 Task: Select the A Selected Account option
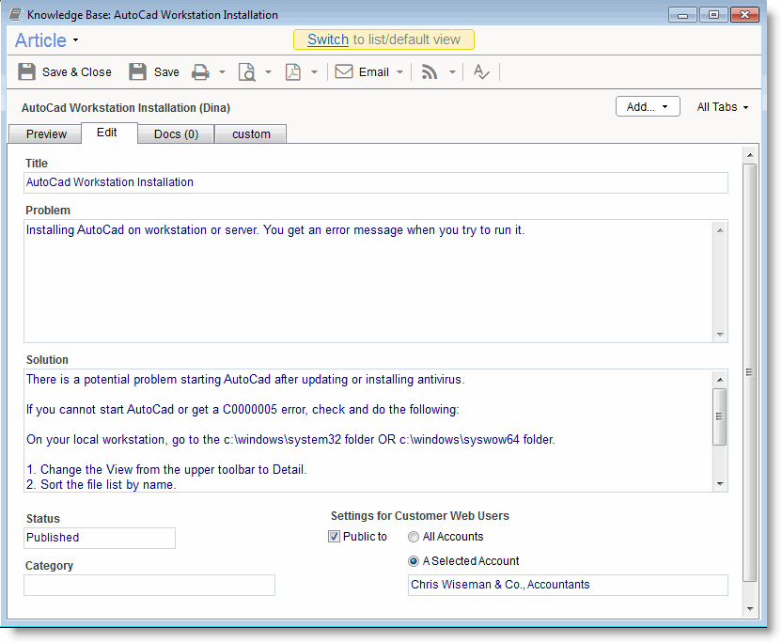tap(413, 560)
